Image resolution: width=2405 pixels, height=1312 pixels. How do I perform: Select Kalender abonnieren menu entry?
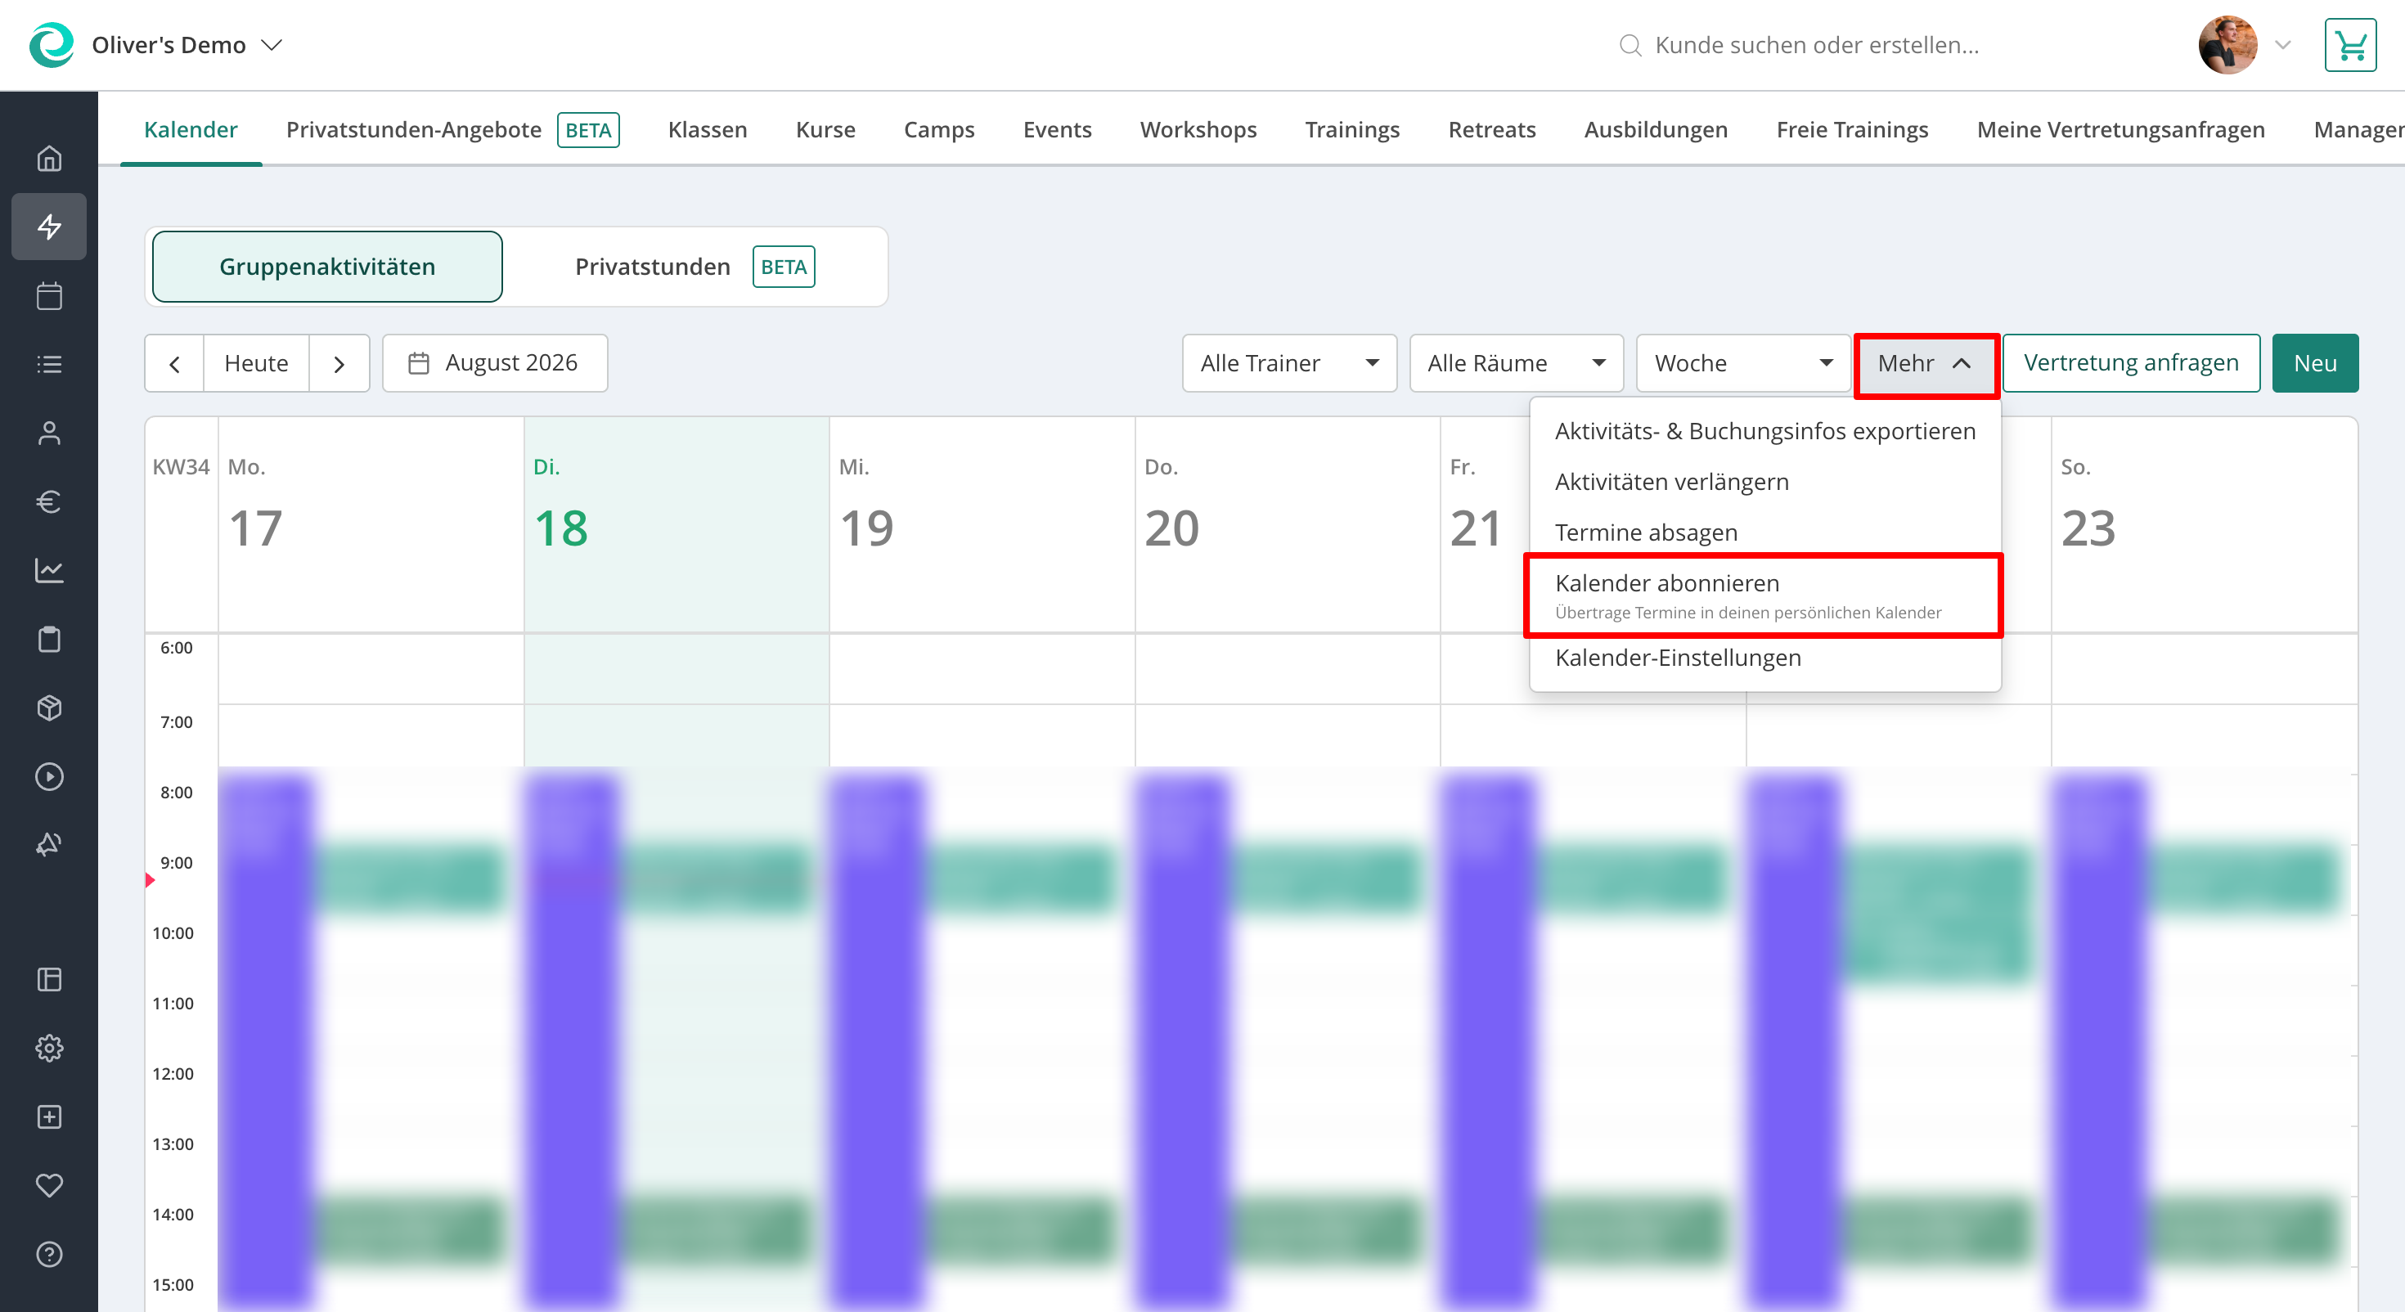[1764, 595]
